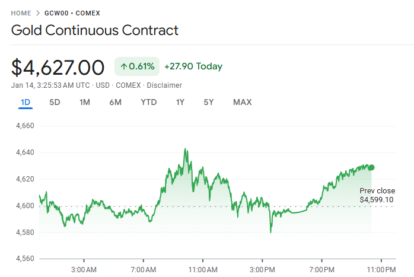Image resolution: width=414 pixels, height=277 pixels.
Task: View the 1Y chart range
Action: tap(180, 102)
